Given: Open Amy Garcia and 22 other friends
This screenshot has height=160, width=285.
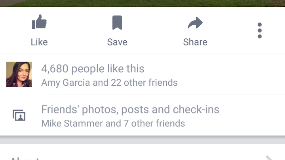Looking at the screenshot, I should 109,83.
